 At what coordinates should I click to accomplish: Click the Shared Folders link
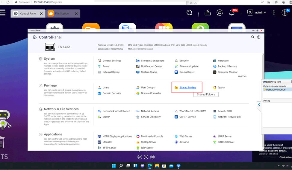tap(188, 87)
